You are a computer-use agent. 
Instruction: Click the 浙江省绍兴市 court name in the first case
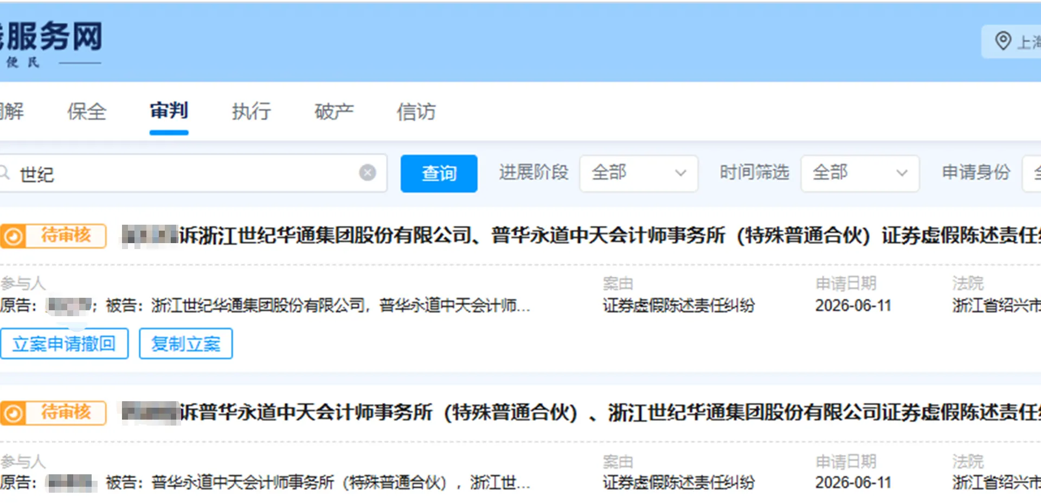997,306
